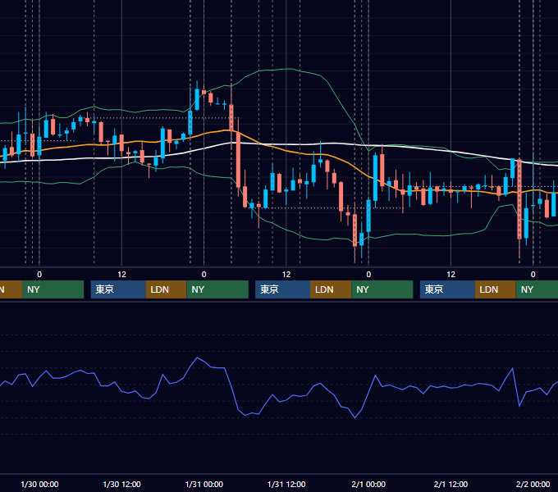Screen dimensions: 558x492
Task: Select the LDN session block on 1/31
Action: (331, 289)
